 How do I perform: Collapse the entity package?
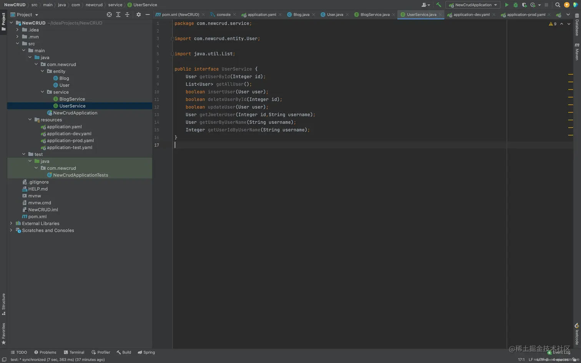(42, 71)
